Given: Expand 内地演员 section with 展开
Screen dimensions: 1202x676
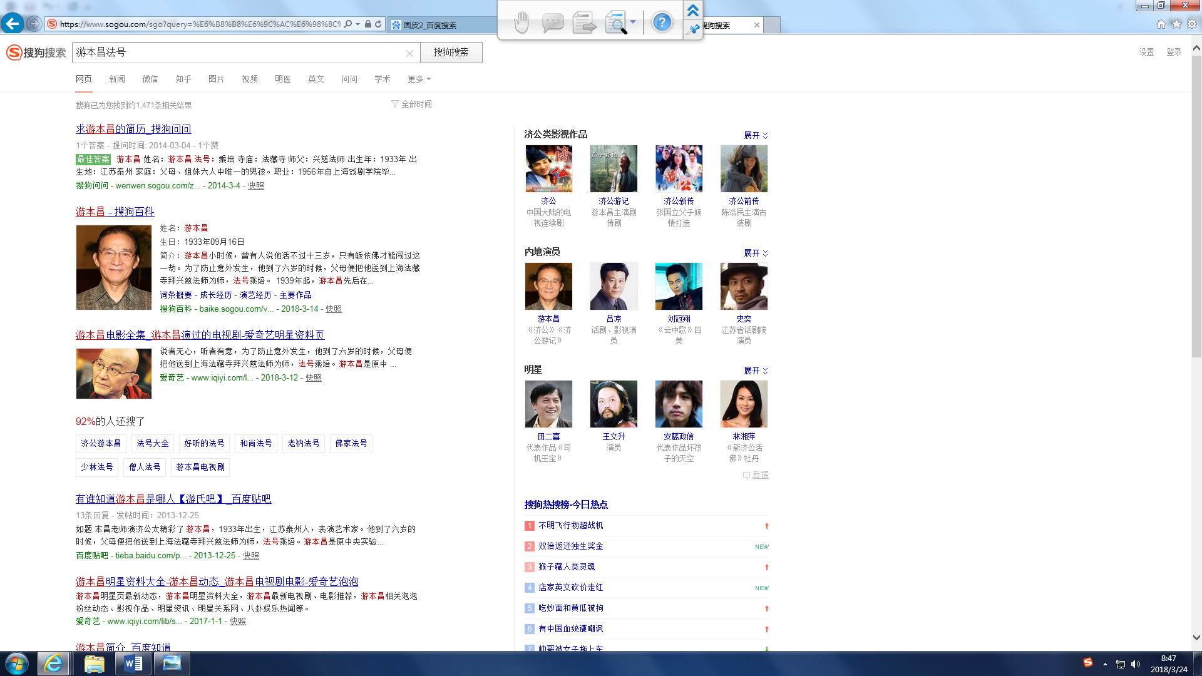Looking at the screenshot, I should 756,253.
